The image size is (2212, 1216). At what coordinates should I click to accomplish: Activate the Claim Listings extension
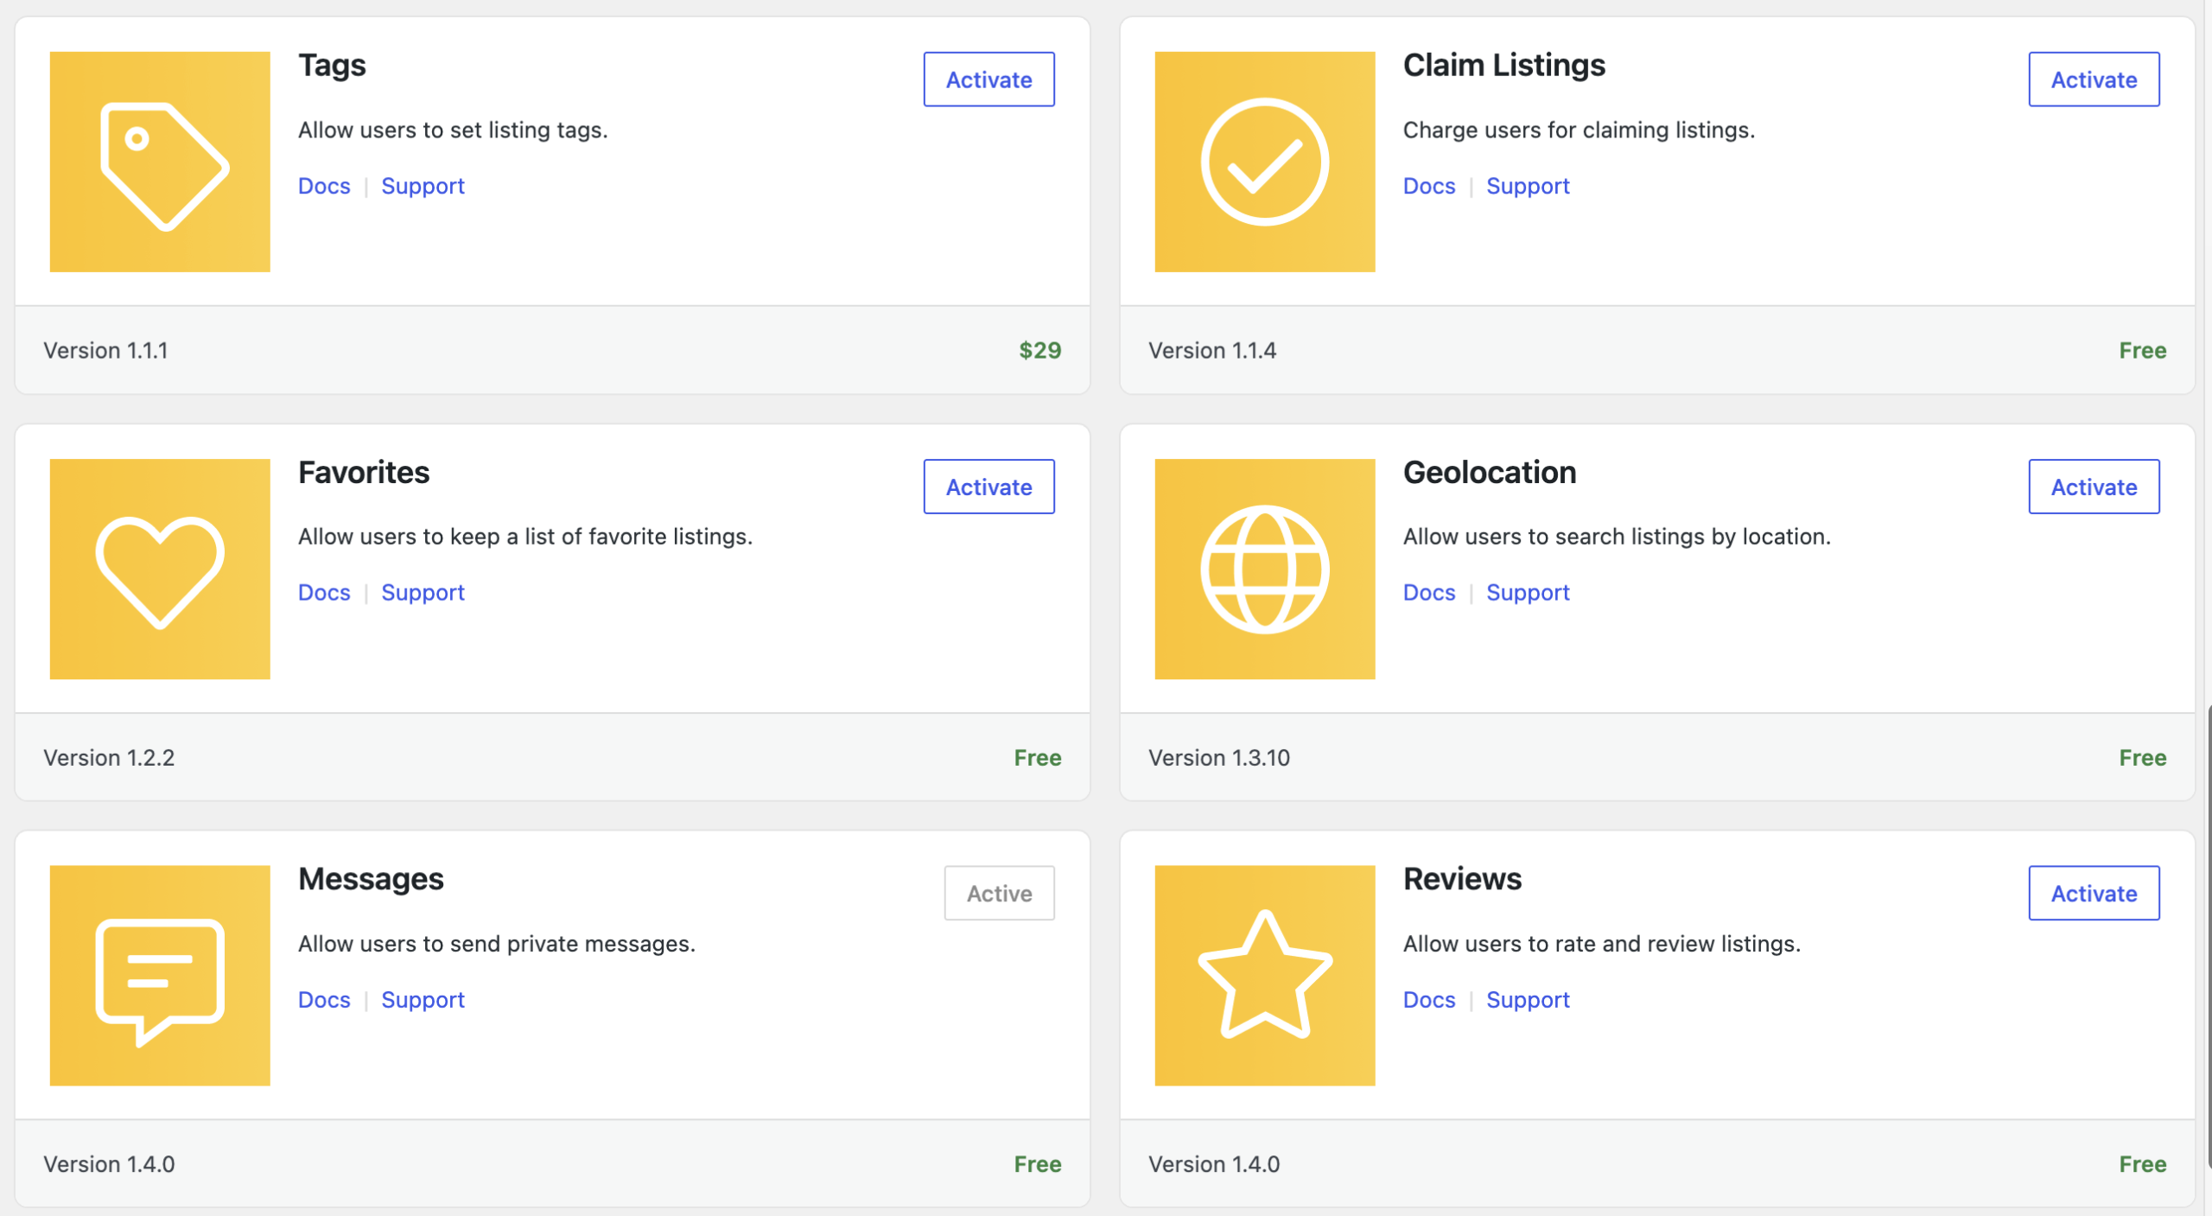(x=2094, y=80)
